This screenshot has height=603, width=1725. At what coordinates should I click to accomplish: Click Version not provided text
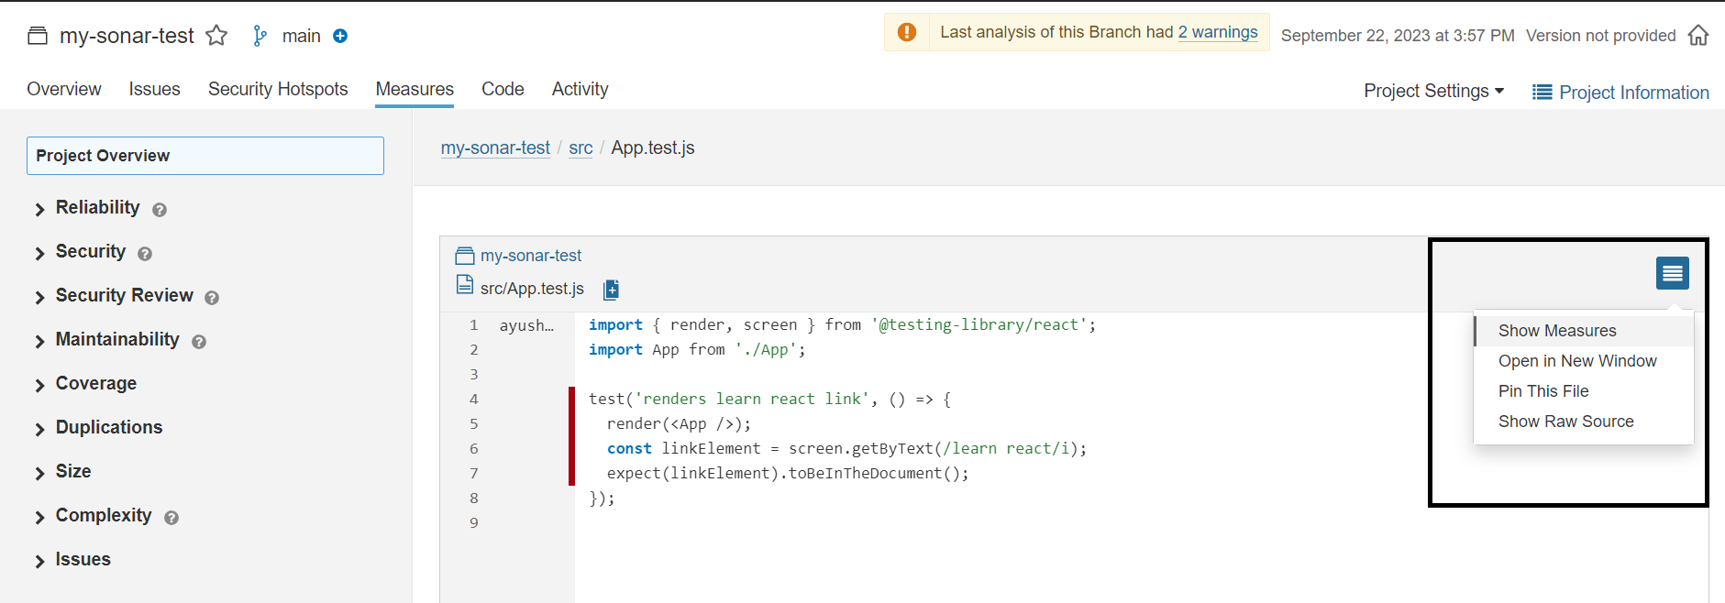(1601, 36)
